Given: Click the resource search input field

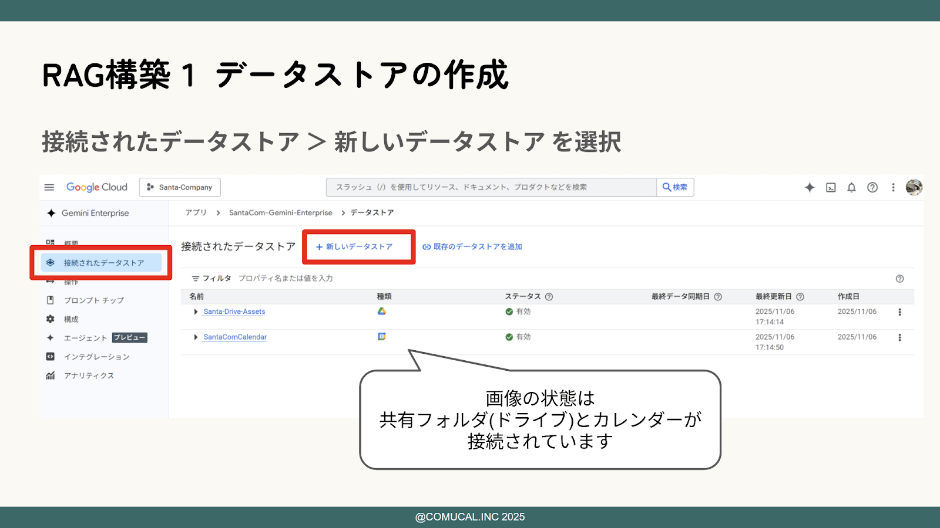Looking at the screenshot, I should [491, 187].
